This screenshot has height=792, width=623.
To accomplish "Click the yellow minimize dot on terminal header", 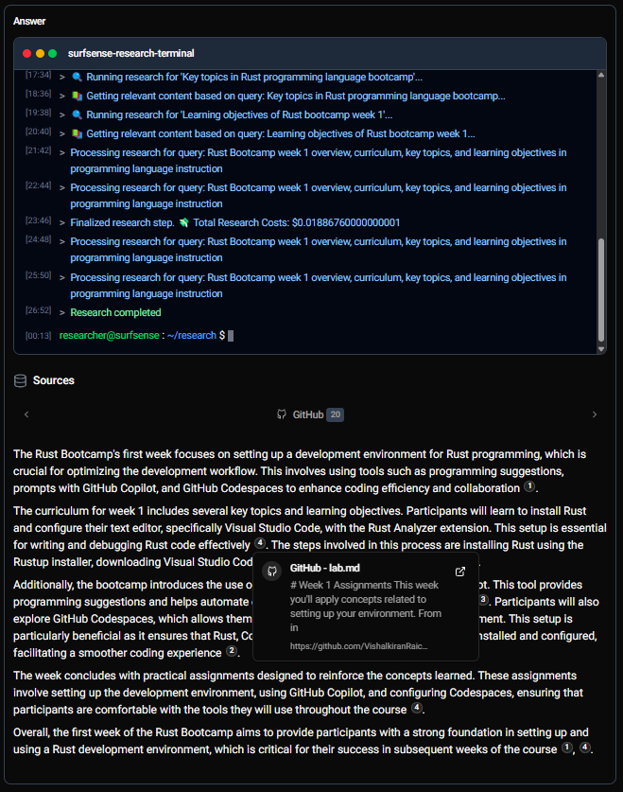I will (40, 54).
